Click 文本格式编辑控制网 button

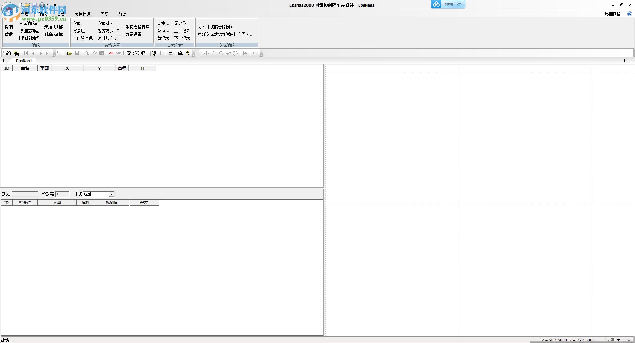[216, 27]
